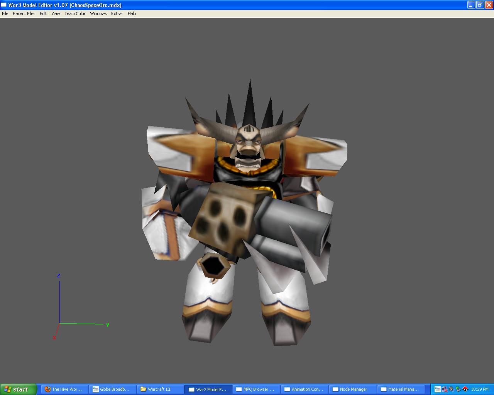Switch to Globe Broadband taskbar window
Image resolution: width=494 pixels, height=395 pixels.
click(x=112, y=389)
